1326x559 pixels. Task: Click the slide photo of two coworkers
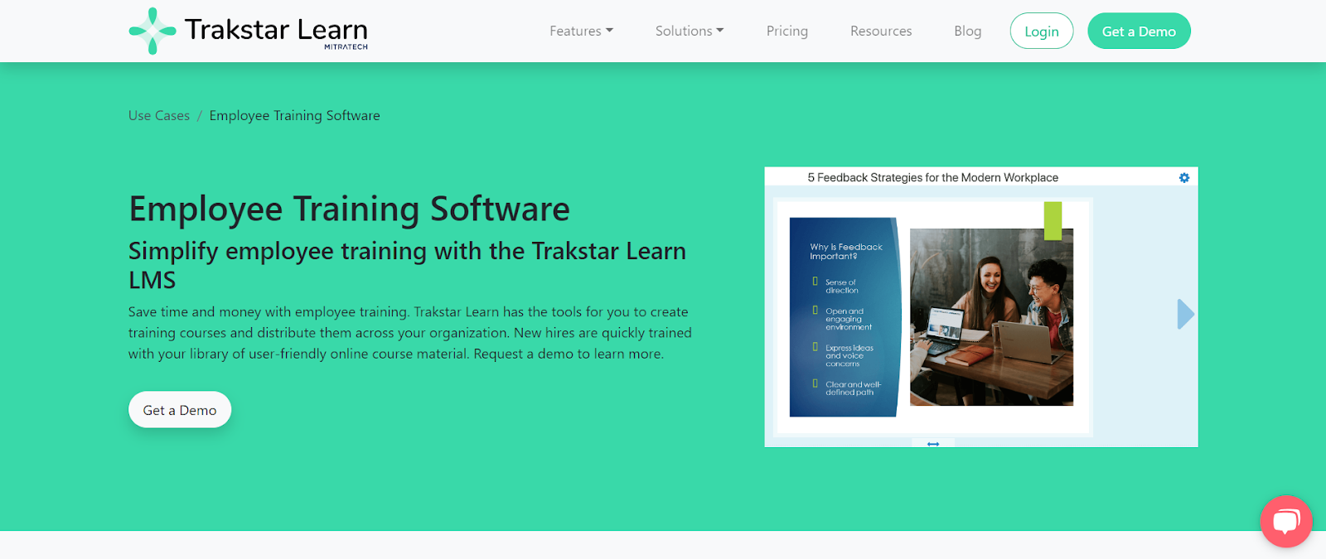[991, 316]
